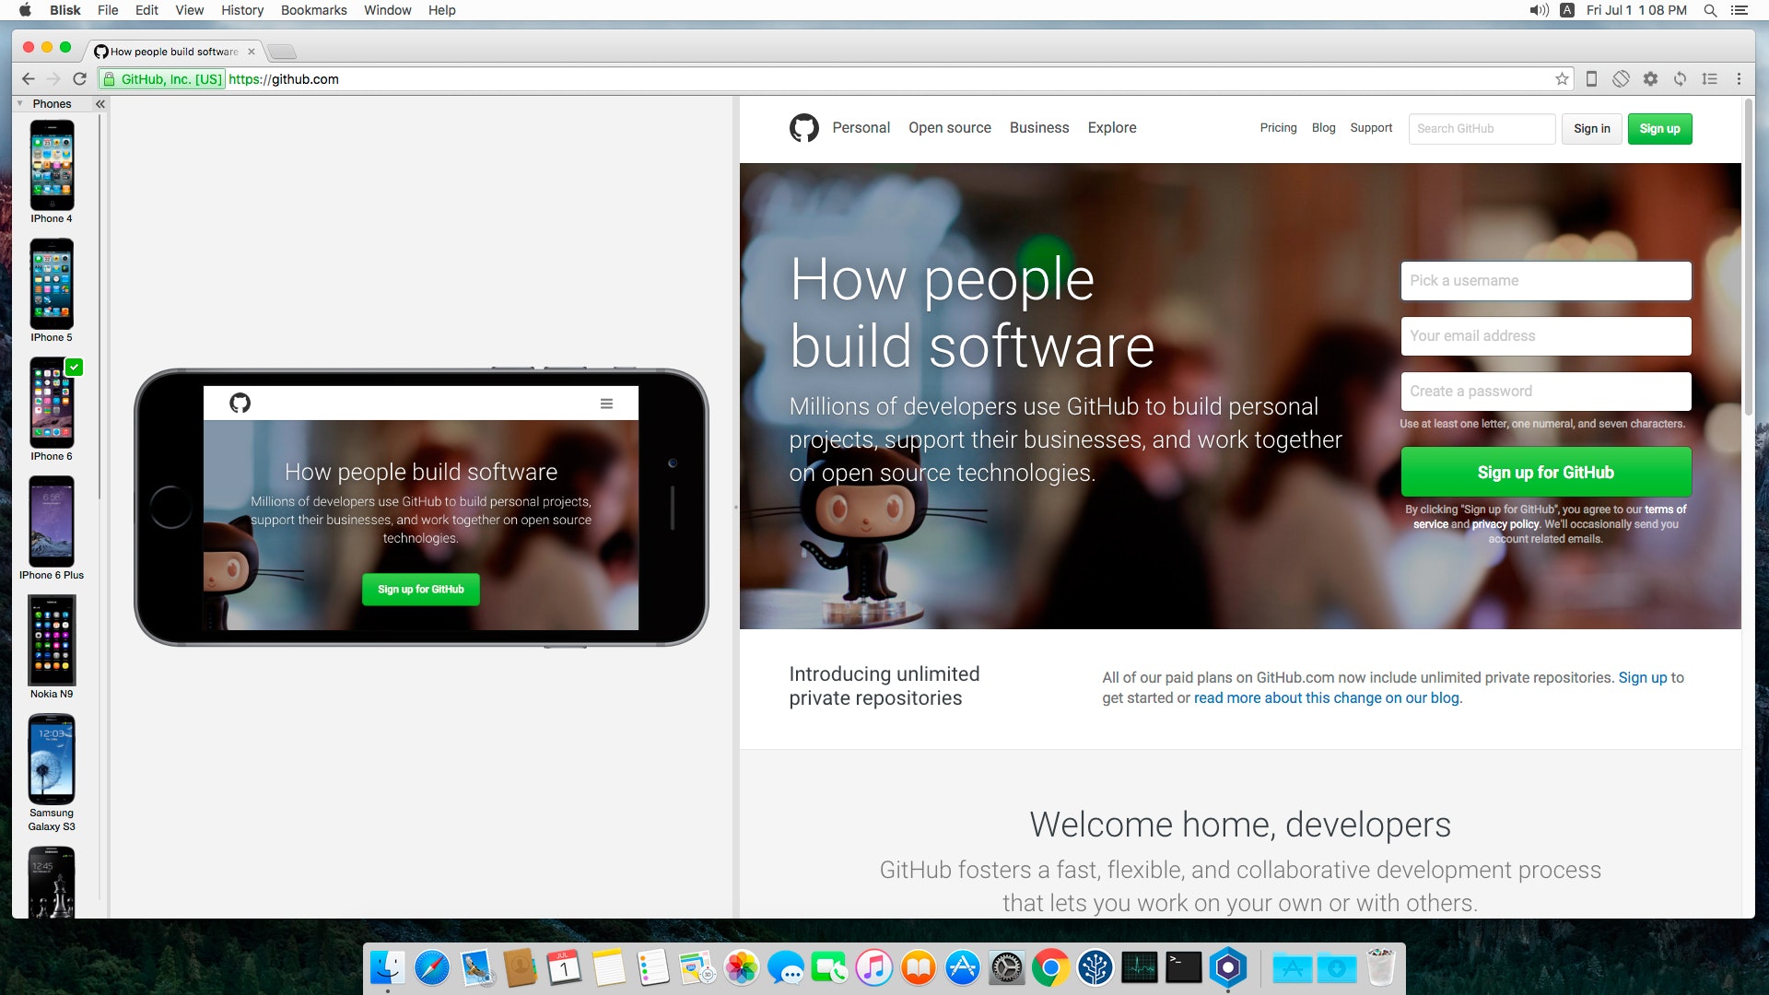Toggle the checked iPhone 6 device
The width and height of the screenshot is (1769, 995).
(52, 404)
